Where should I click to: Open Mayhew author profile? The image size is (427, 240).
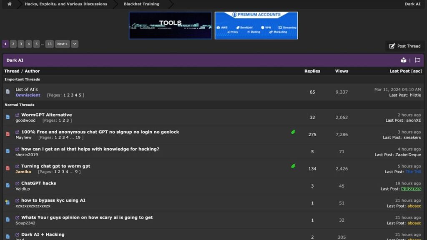[x=23, y=137]
